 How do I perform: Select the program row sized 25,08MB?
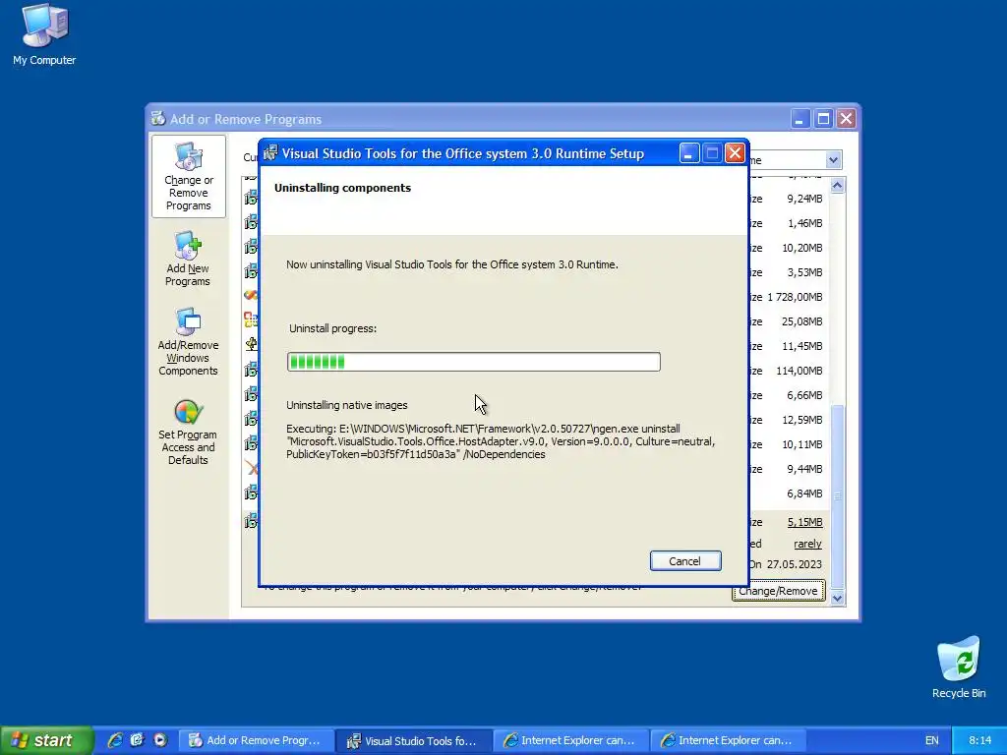536,321
